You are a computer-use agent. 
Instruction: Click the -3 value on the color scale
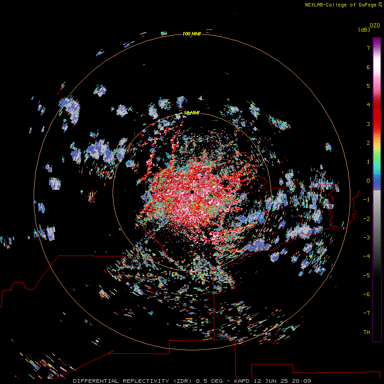pyautogui.click(x=367, y=238)
